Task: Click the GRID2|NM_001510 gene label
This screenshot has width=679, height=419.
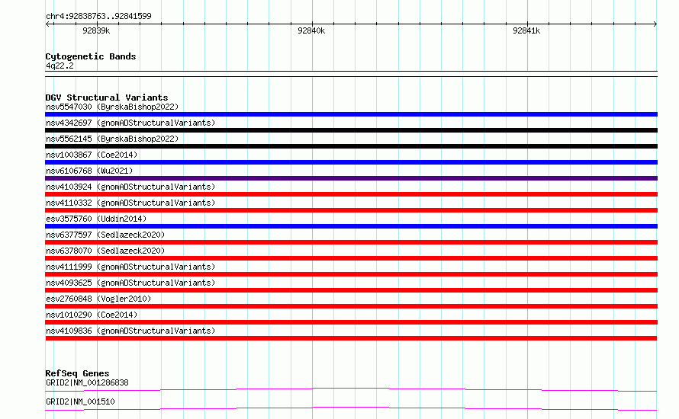Action: (80, 401)
